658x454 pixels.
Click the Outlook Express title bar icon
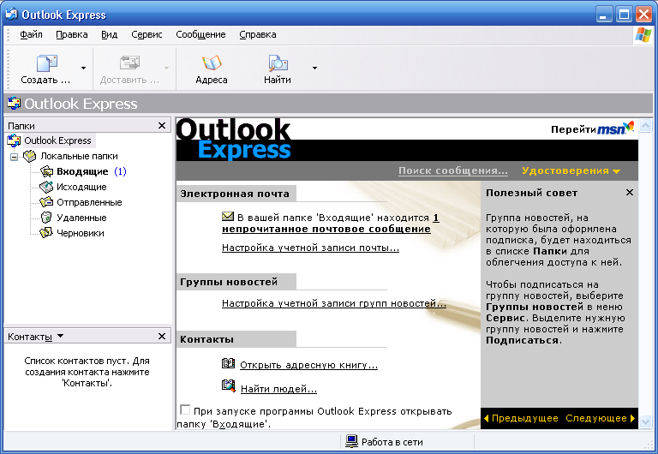[11, 14]
